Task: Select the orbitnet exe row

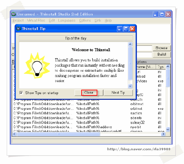Action: pyautogui.click(x=89, y=108)
